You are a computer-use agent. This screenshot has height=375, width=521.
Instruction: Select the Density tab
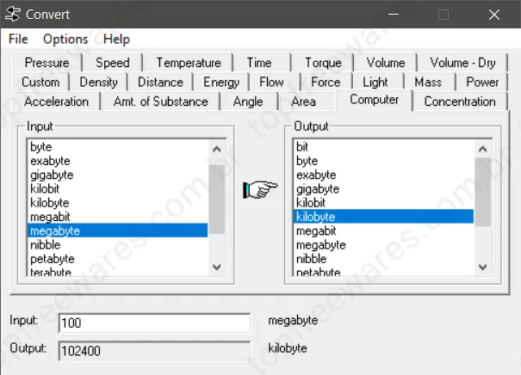pos(98,82)
